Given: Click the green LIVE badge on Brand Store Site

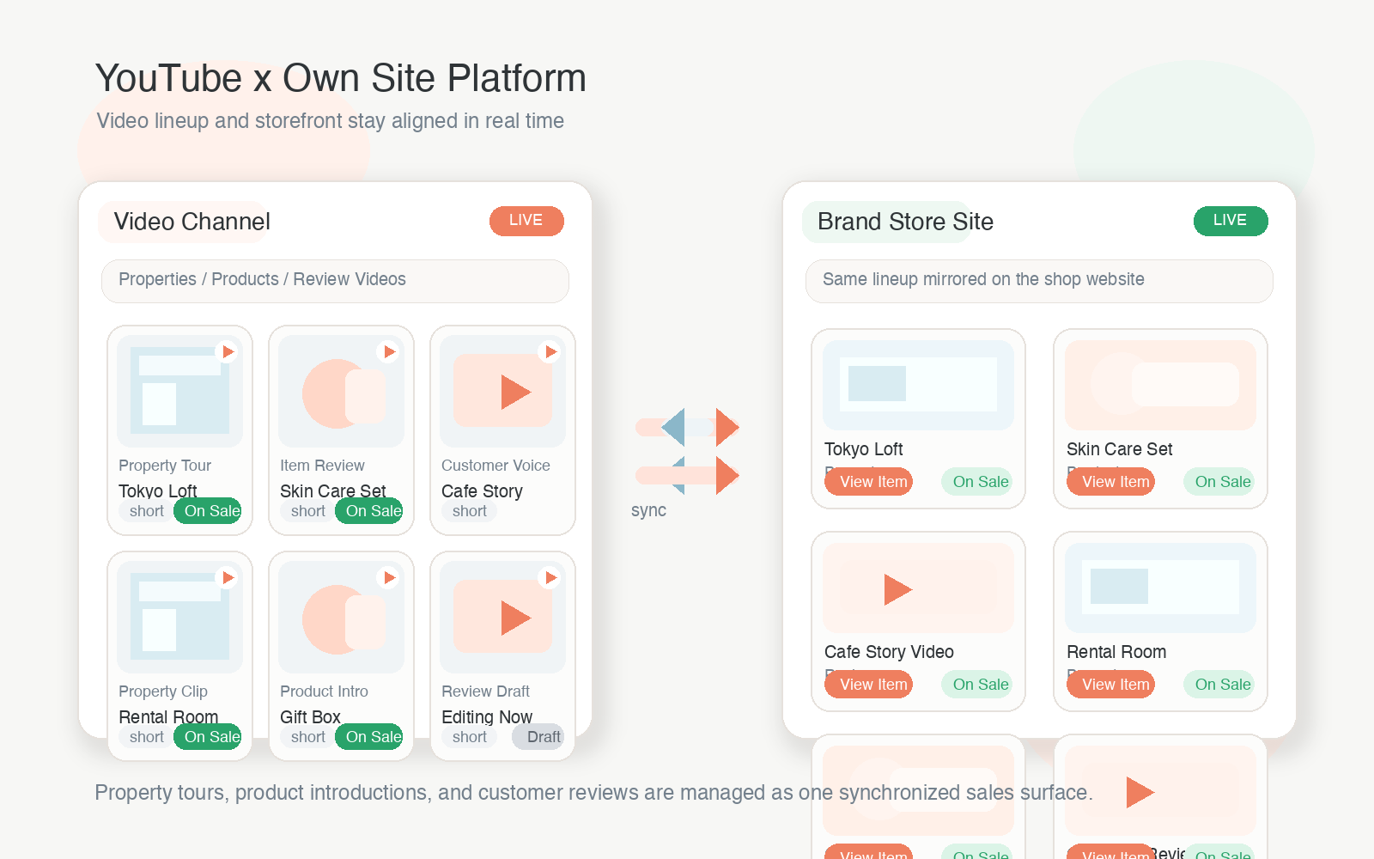Looking at the screenshot, I should tap(1231, 221).
